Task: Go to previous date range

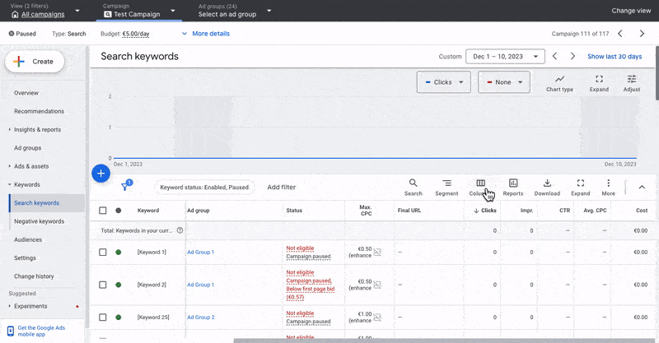Action: [x=554, y=56]
